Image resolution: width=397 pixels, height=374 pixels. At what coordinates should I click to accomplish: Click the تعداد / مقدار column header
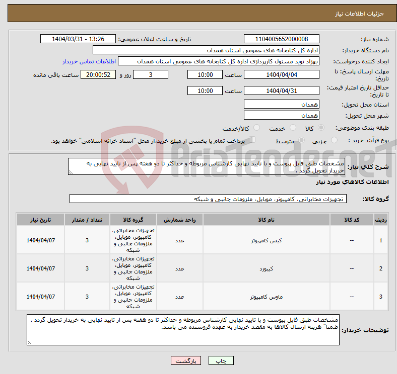click(87, 220)
